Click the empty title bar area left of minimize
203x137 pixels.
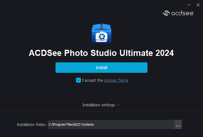[x=92, y=4]
